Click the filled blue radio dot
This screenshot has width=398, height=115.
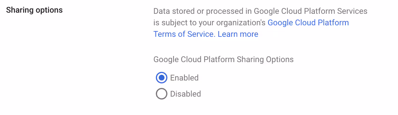pos(161,78)
